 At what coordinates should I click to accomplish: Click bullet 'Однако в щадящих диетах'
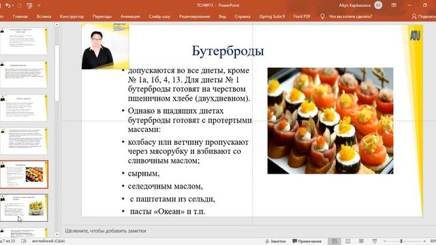tap(176, 111)
